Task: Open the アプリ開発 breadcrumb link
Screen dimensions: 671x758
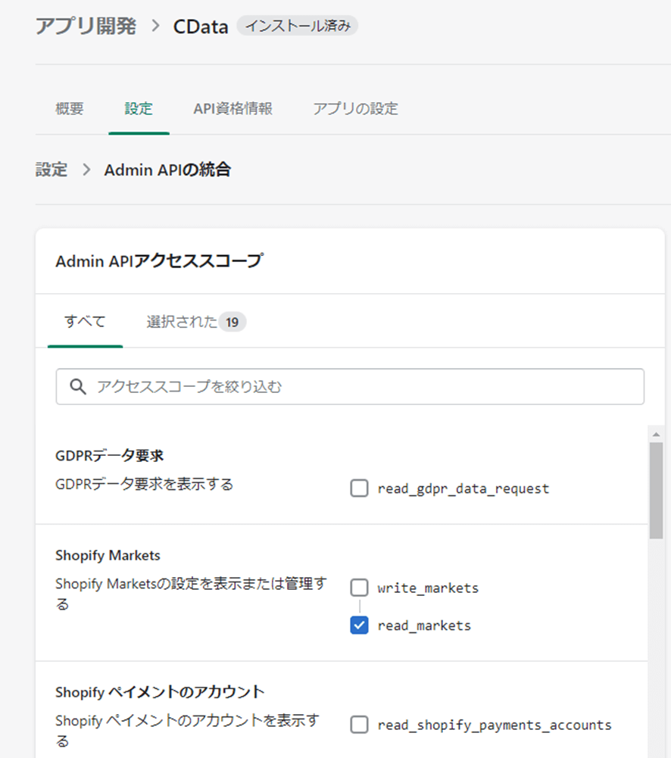Action: point(86,26)
